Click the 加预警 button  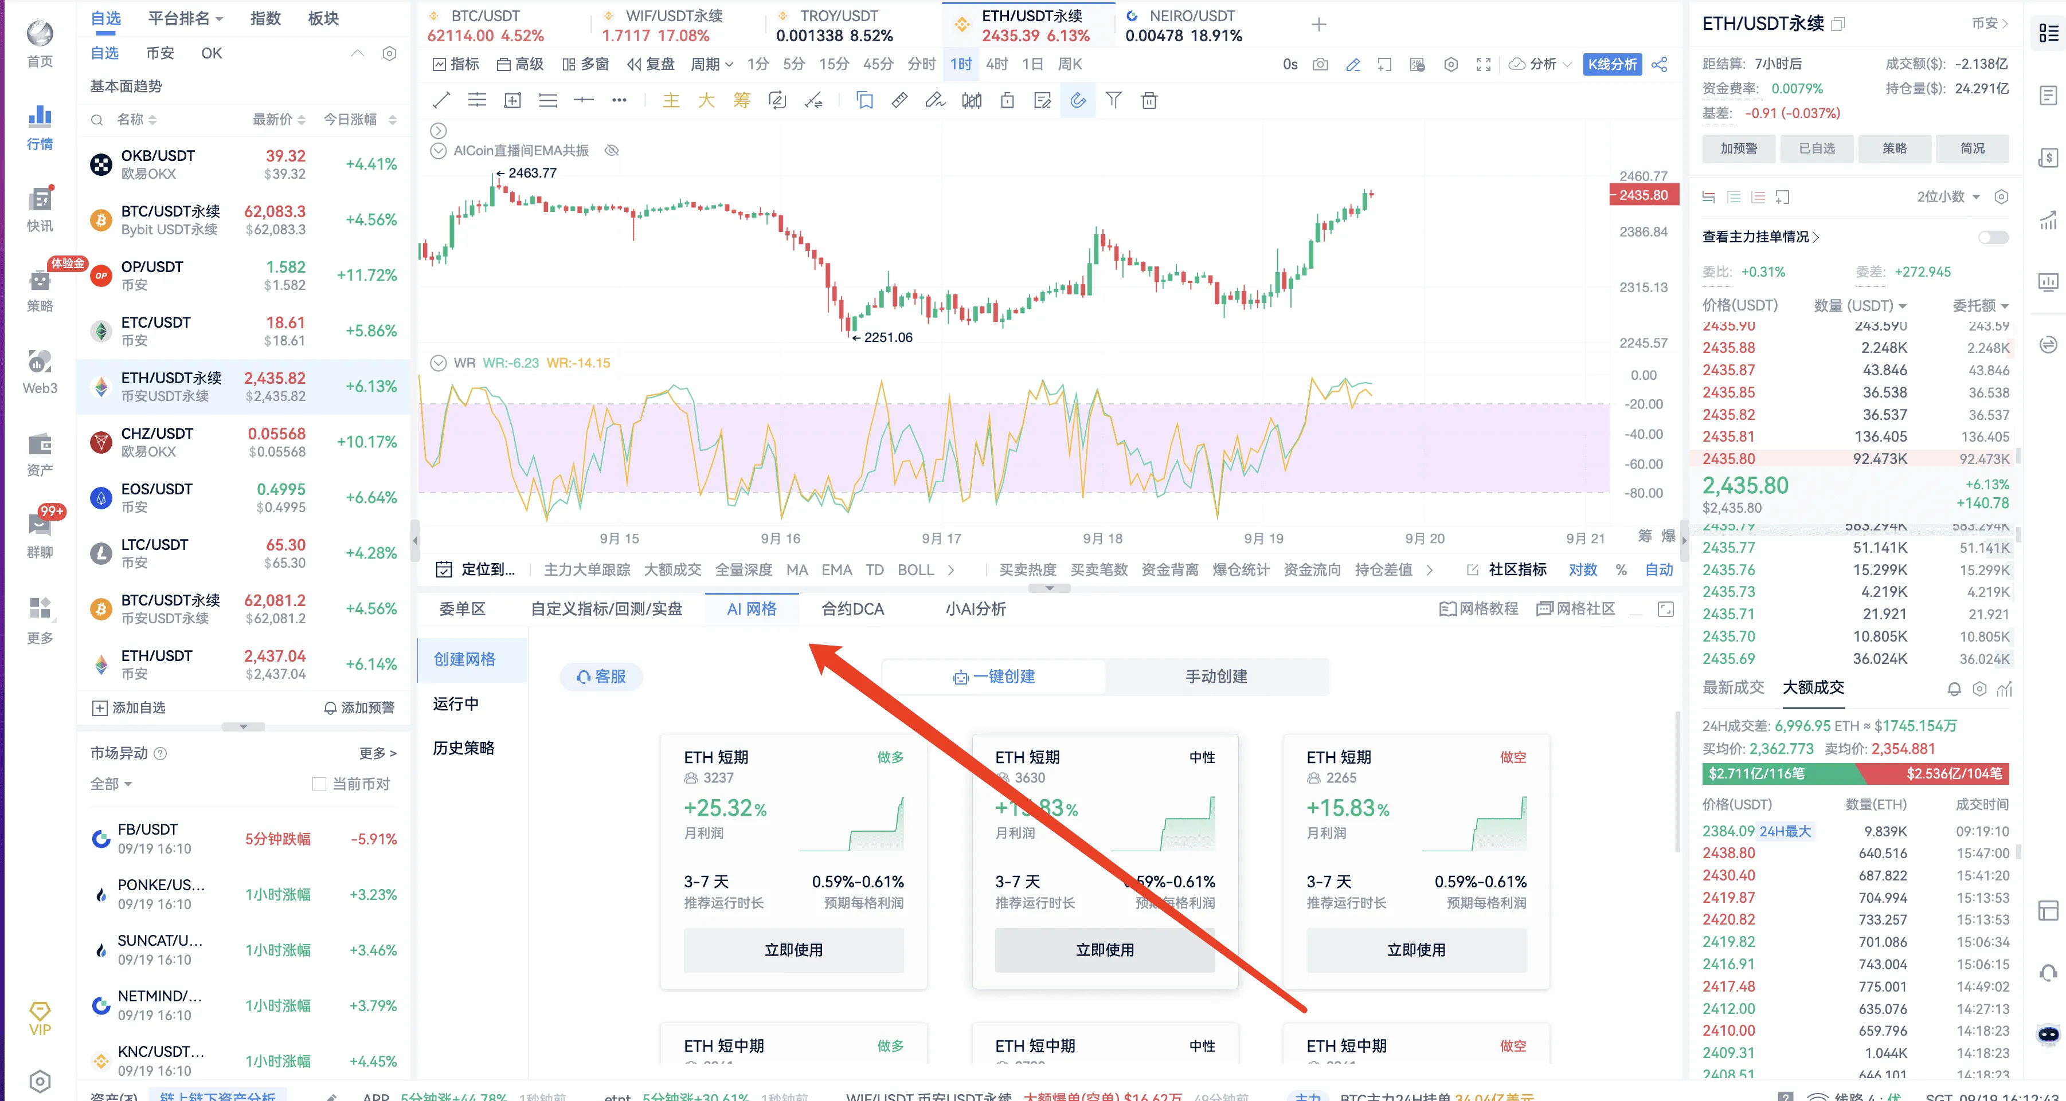tap(1739, 148)
